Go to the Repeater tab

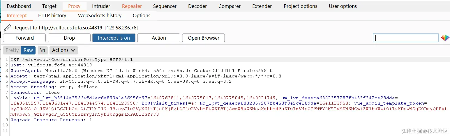(x=132, y=6)
